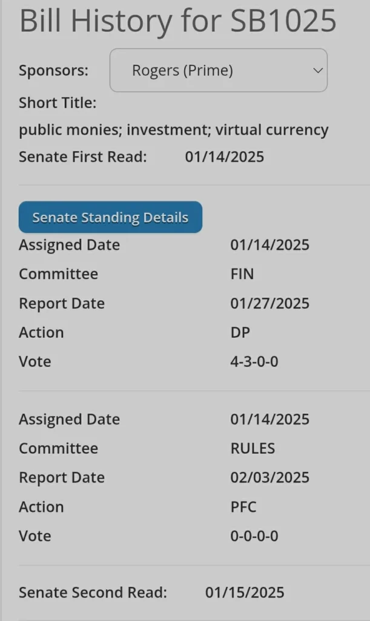Select the Sponsors label
The image size is (370, 621).
(53, 70)
